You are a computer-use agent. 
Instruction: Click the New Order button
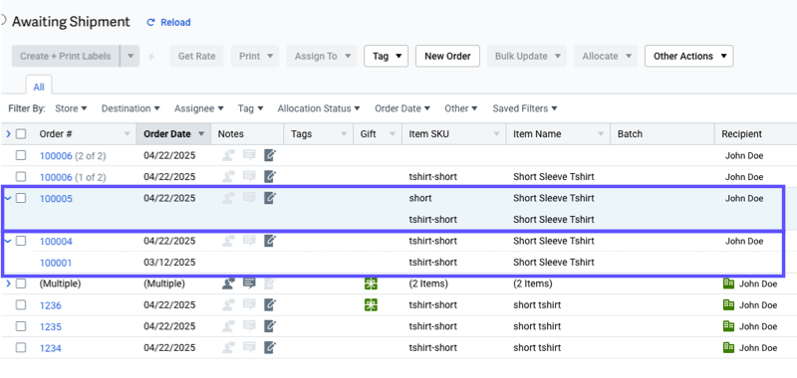[447, 57]
